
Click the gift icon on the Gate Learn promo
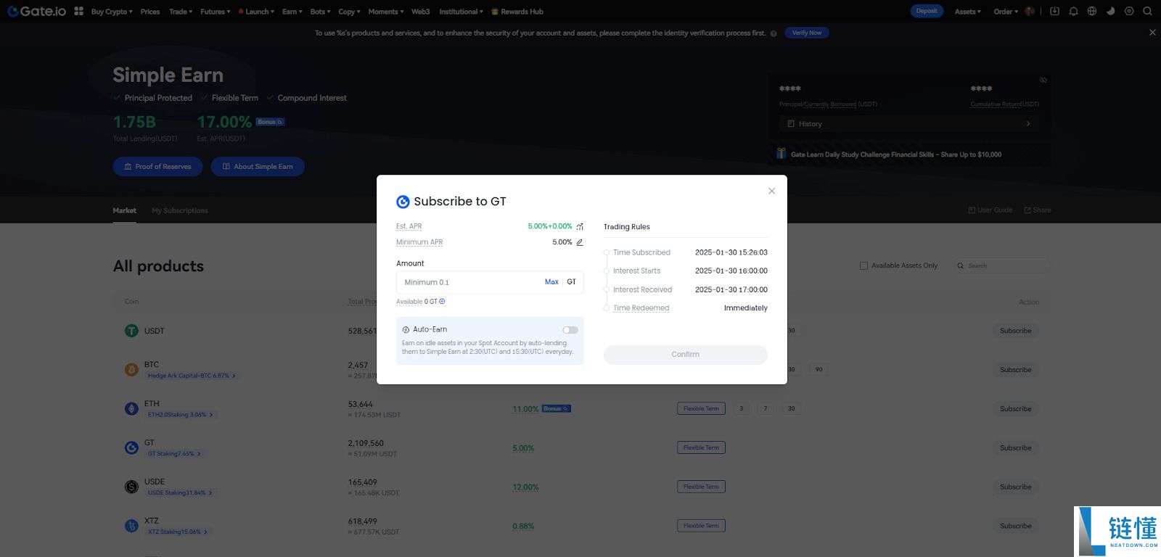[781, 154]
